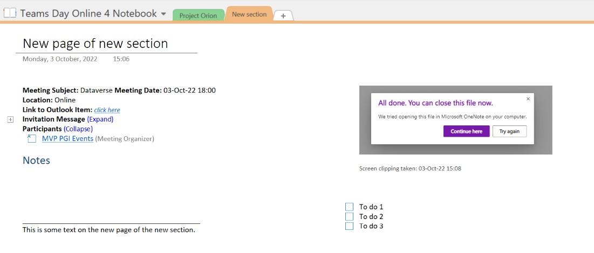594x253 pixels.
Task: Tick the To do 2 checkbox
Action: [350, 216]
